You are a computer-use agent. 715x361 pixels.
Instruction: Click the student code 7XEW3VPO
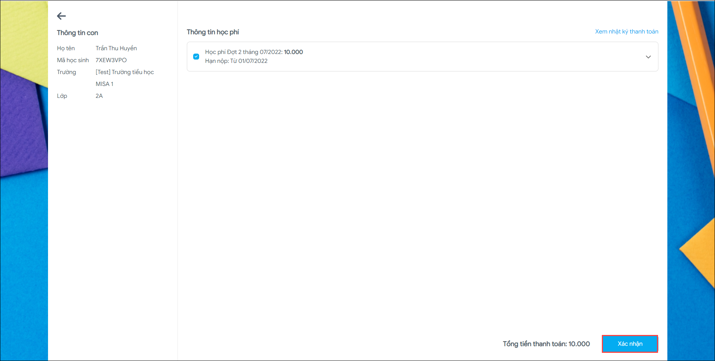tap(111, 60)
